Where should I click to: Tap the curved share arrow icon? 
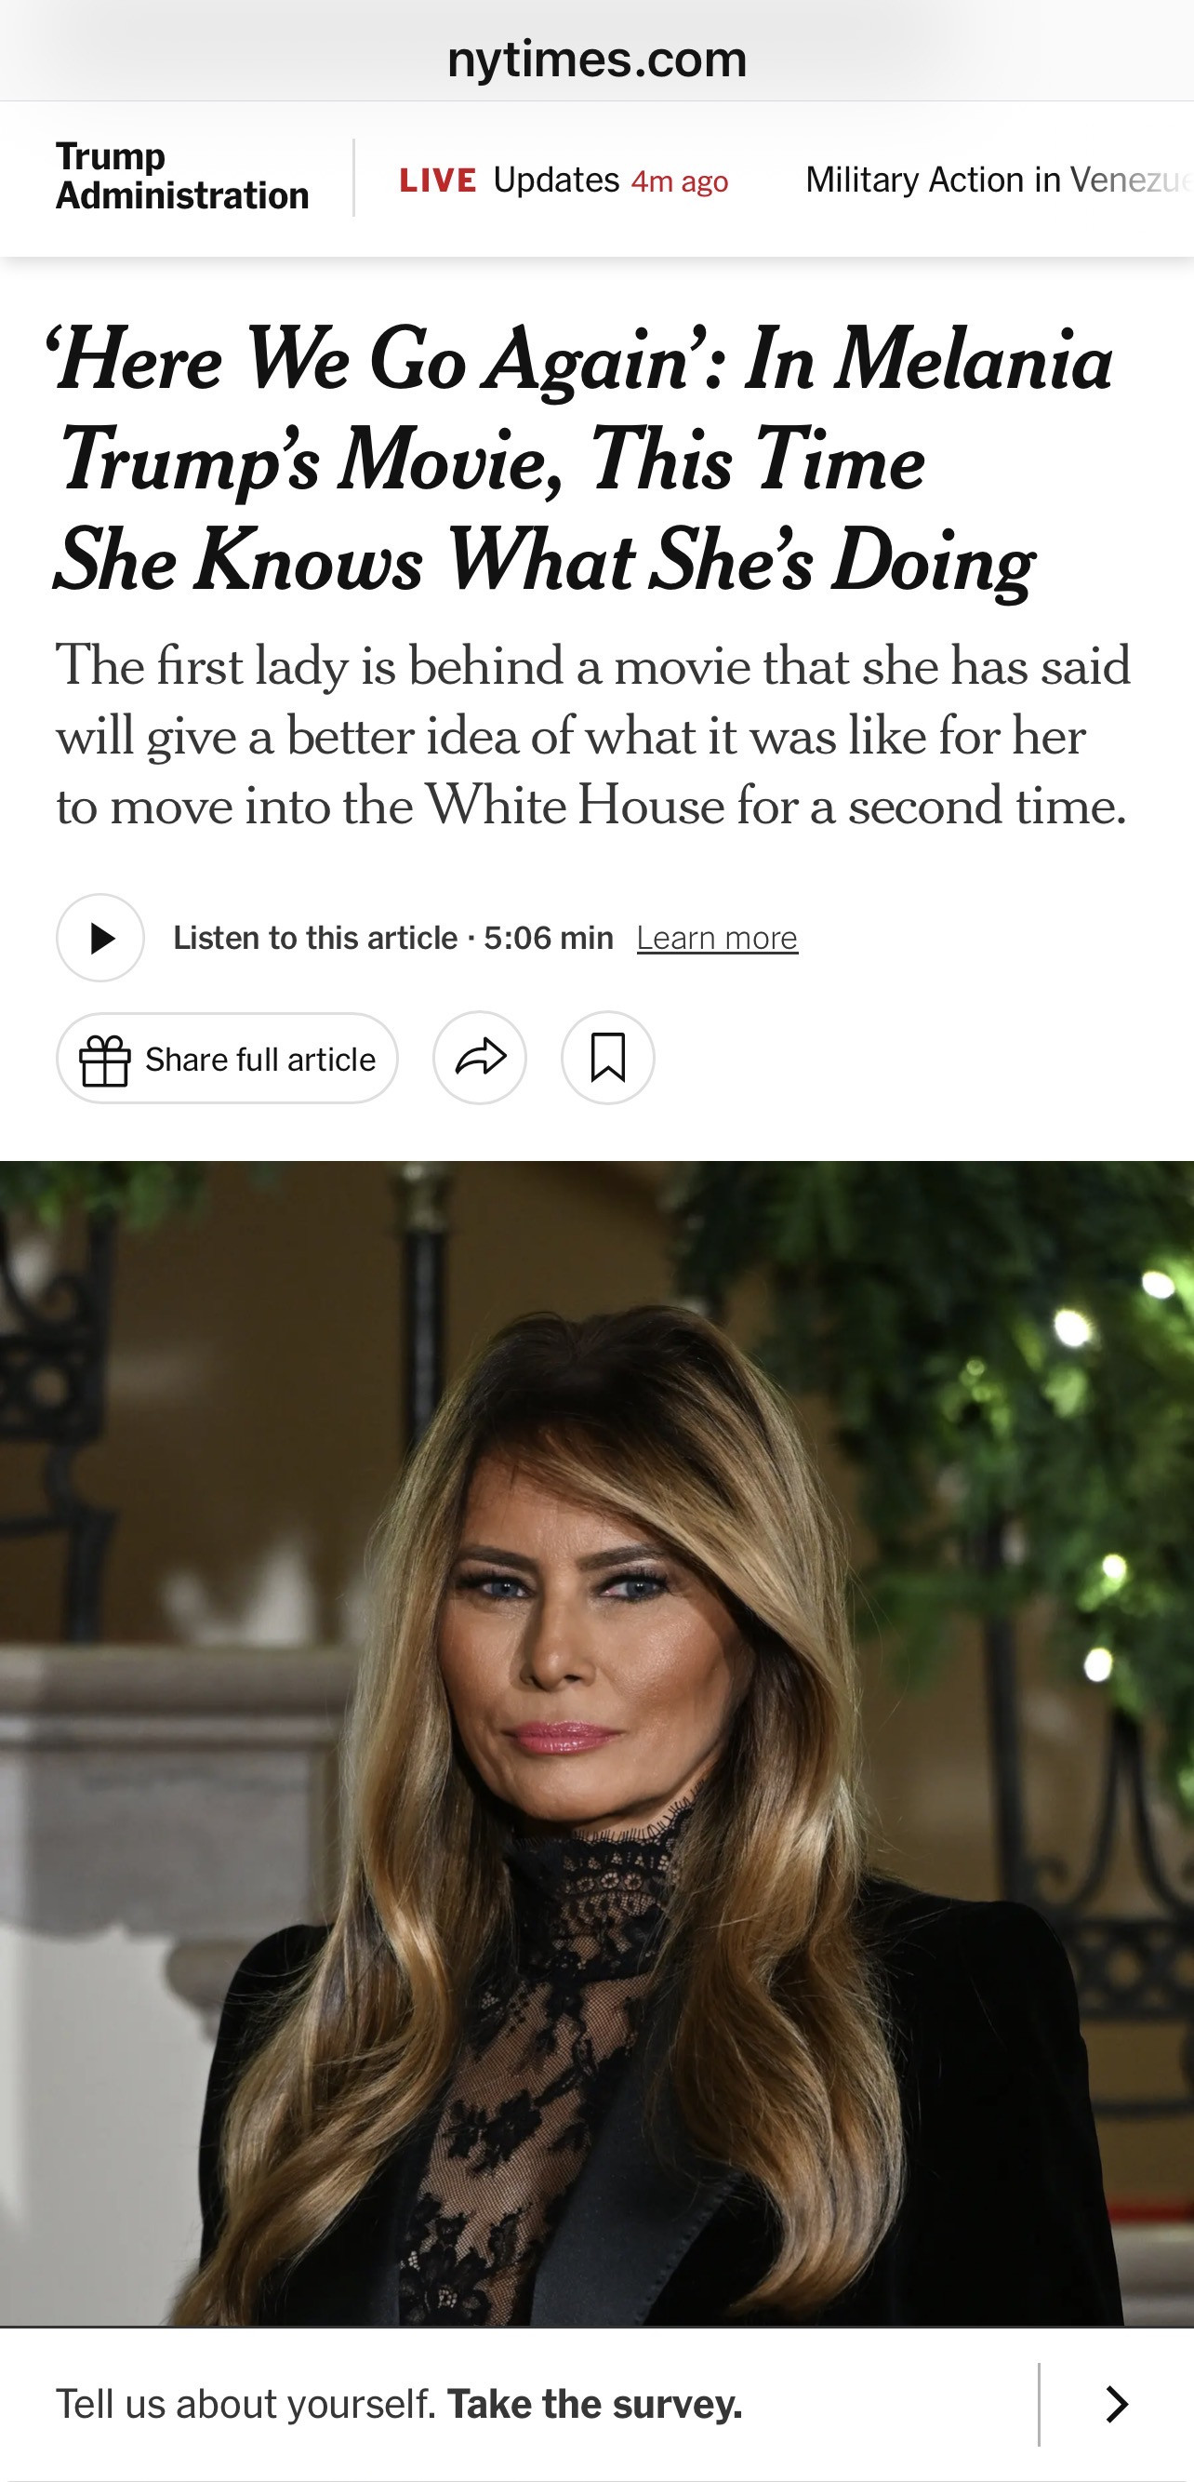(480, 1058)
